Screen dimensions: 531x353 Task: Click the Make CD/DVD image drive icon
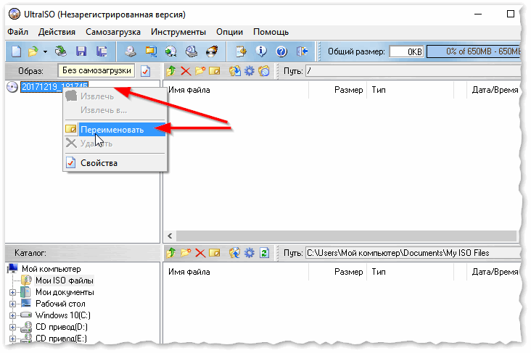(x=131, y=51)
